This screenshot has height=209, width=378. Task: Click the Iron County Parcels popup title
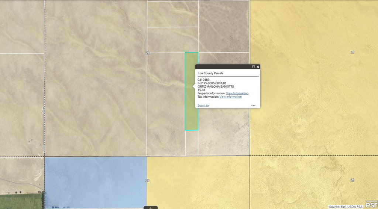click(210, 73)
